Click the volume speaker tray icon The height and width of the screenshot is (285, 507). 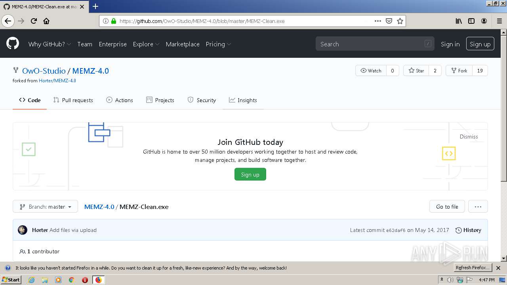click(x=450, y=280)
